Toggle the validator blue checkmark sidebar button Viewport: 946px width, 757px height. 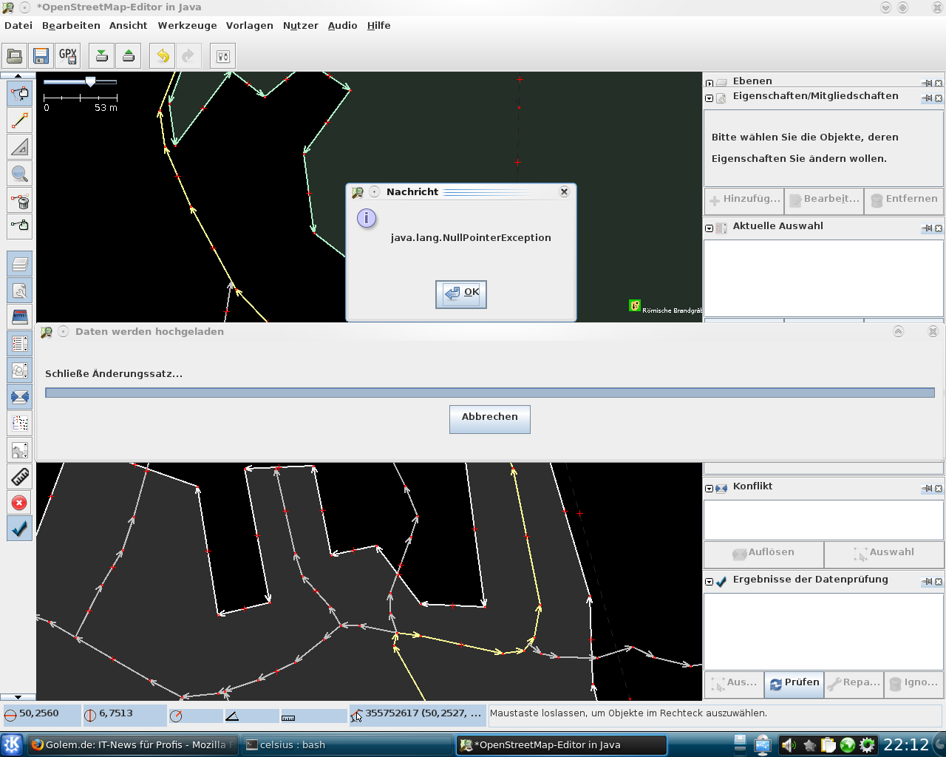point(20,529)
